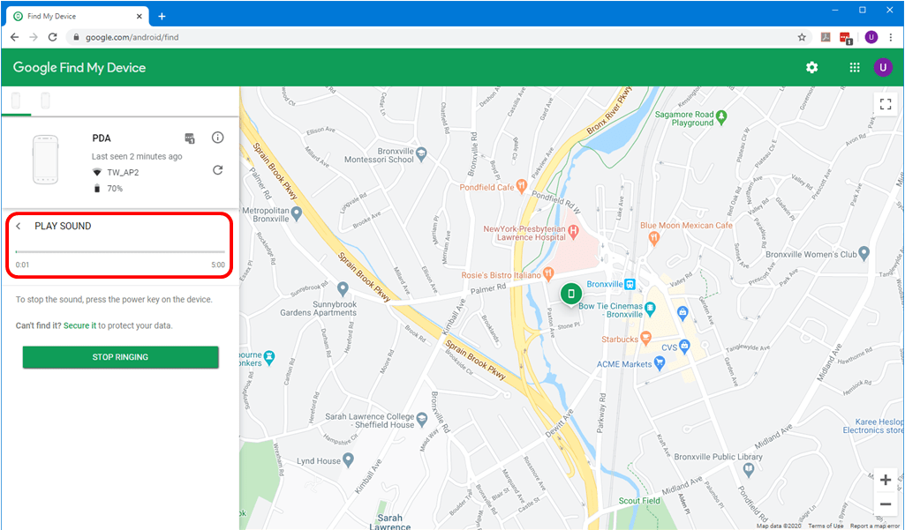Open the PDF extension icon

pyautogui.click(x=826, y=38)
